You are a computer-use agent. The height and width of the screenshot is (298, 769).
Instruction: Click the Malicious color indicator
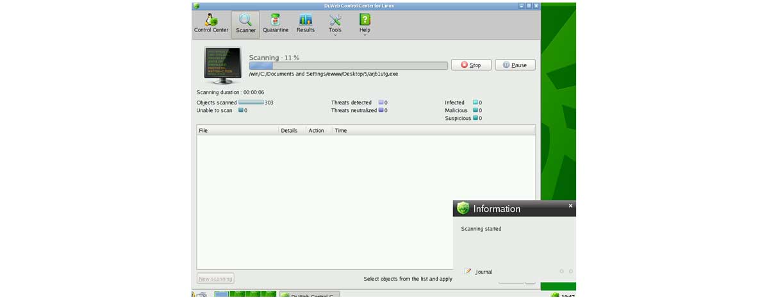(475, 110)
